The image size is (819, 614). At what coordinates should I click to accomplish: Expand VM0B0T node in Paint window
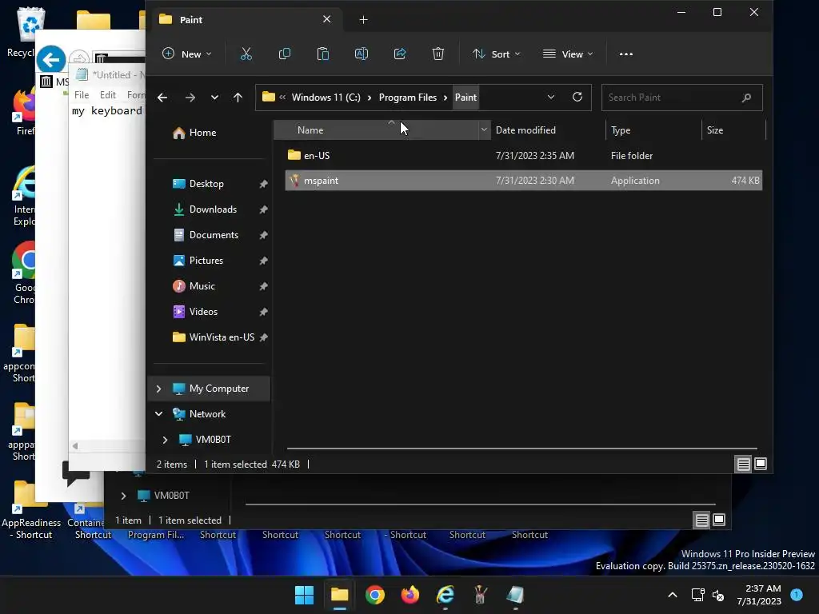(x=165, y=440)
